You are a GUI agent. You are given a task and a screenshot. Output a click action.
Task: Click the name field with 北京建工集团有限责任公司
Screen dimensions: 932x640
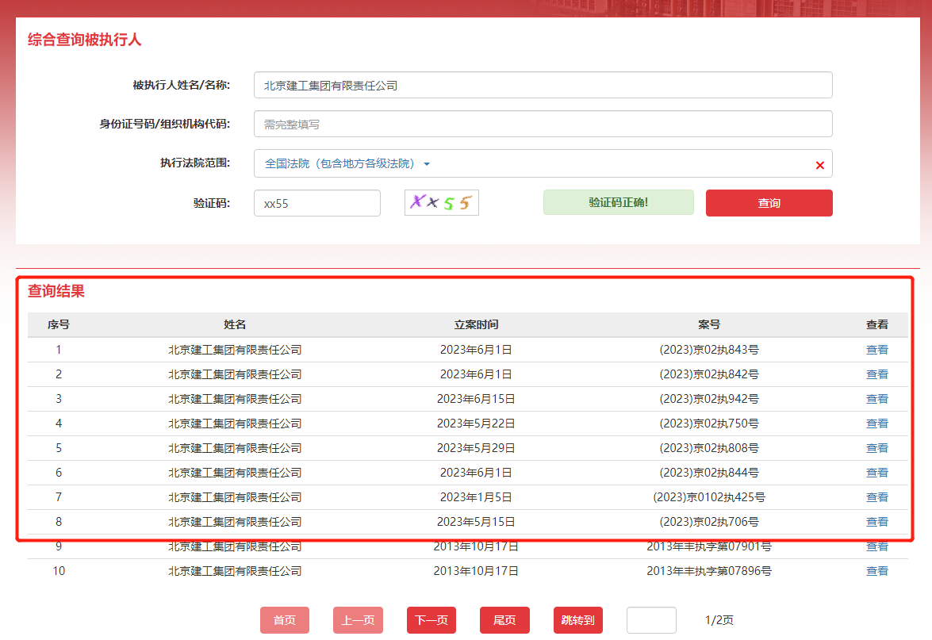pos(543,85)
